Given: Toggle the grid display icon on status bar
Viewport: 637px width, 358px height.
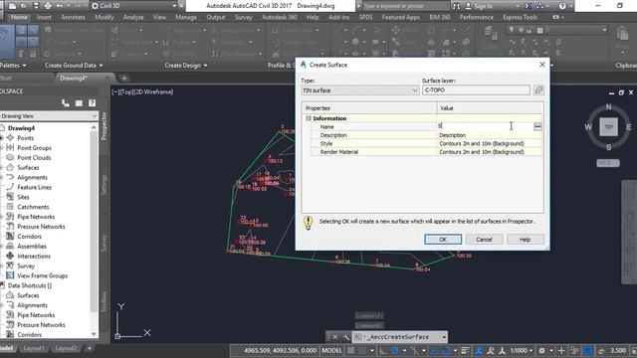Looking at the screenshot, I should pos(350,350).
